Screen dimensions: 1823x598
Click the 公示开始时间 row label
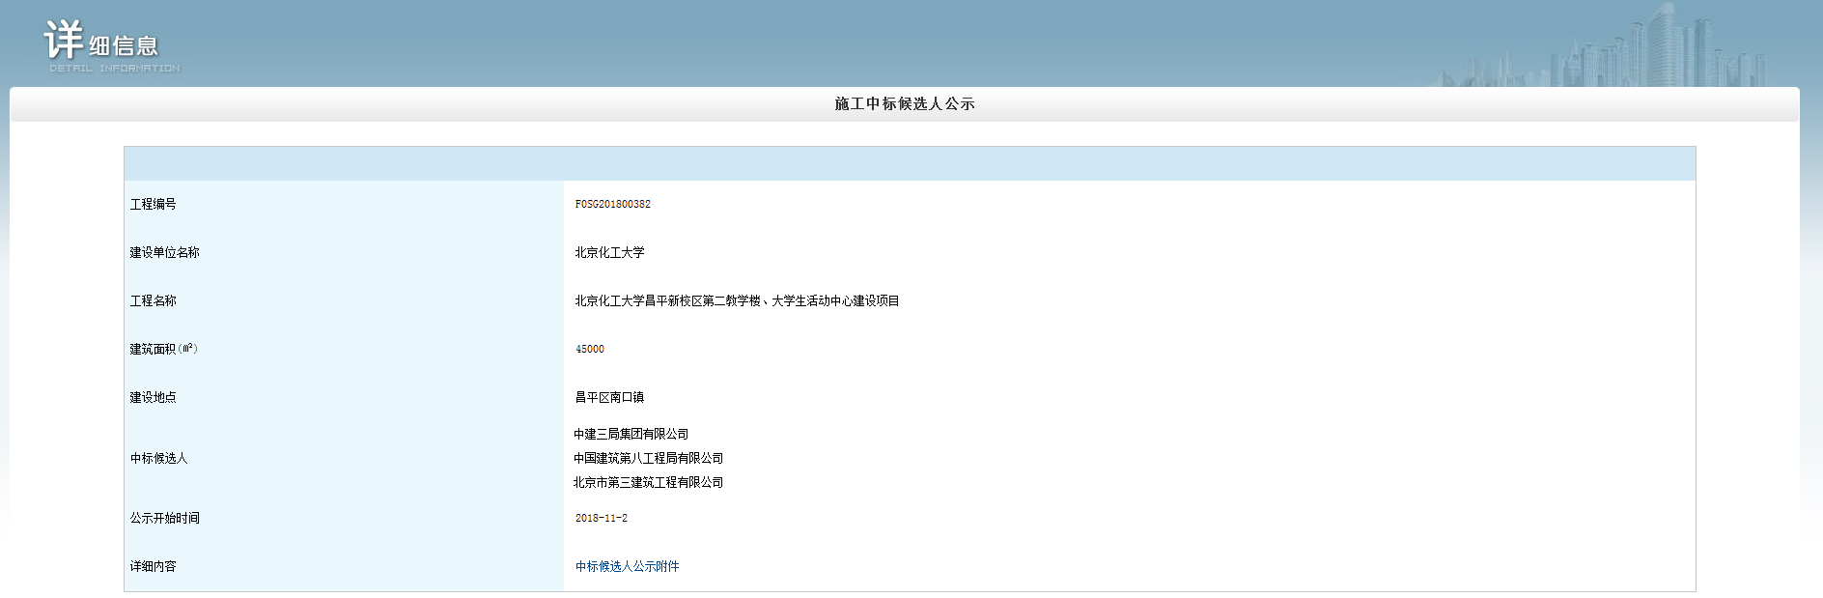[165, 519]
